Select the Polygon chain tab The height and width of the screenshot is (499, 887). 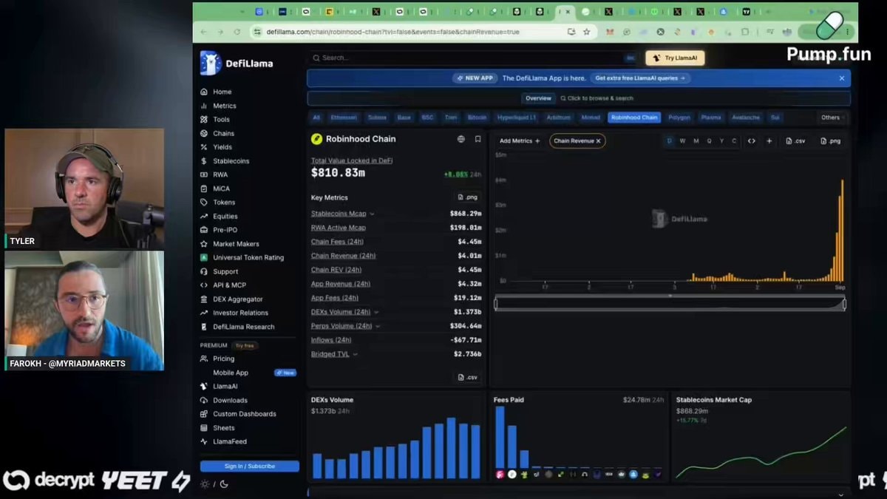(x=679, y=118)
